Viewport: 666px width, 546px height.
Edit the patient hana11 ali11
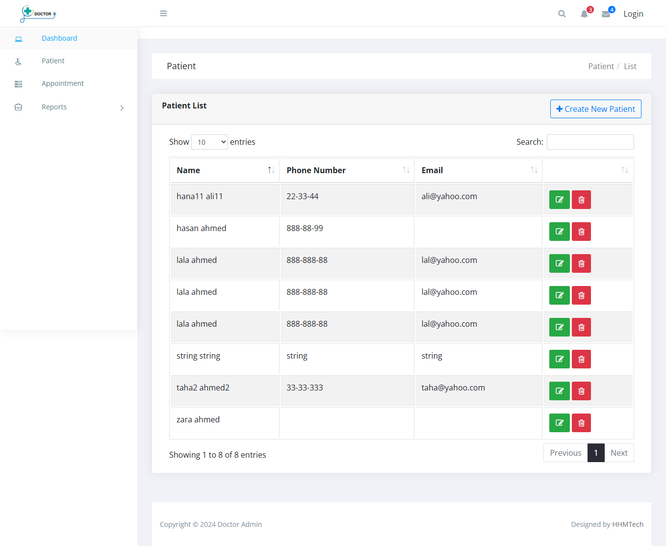tap(559, 199)
